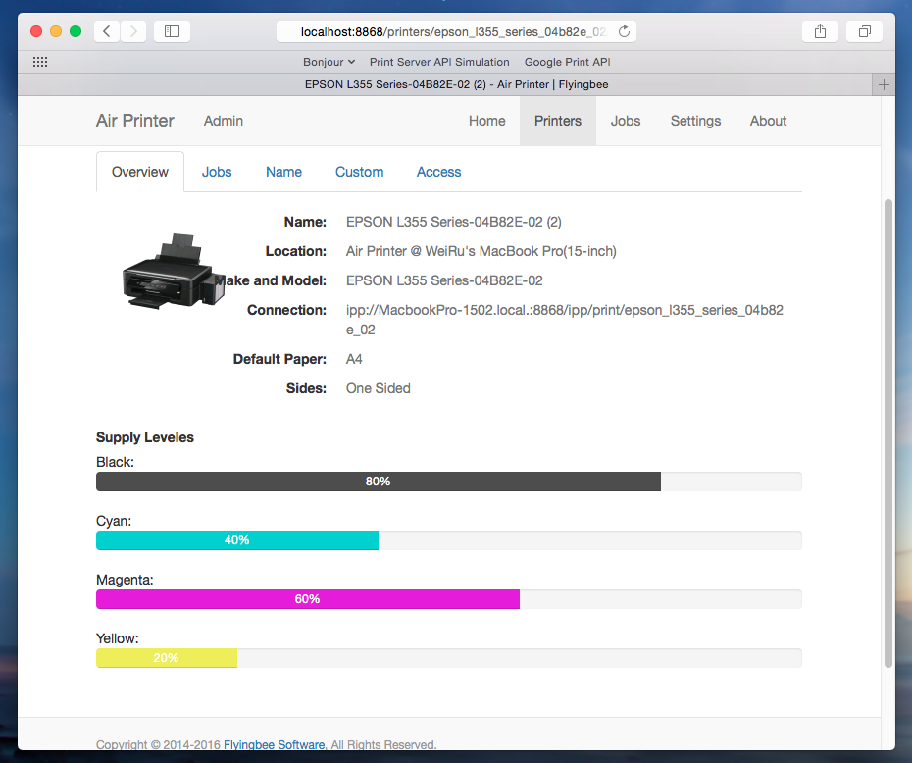This screenshot has height=763, width=912.
Task: Open Settings in the navbar
Action: [x=695, y=121]
